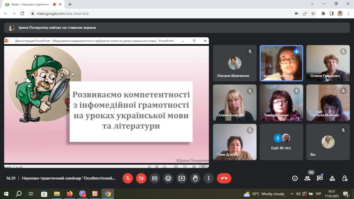Click the site lock icon in address bar
The height and width of the screenshot is (199, 354).
(x=33, y=13)
